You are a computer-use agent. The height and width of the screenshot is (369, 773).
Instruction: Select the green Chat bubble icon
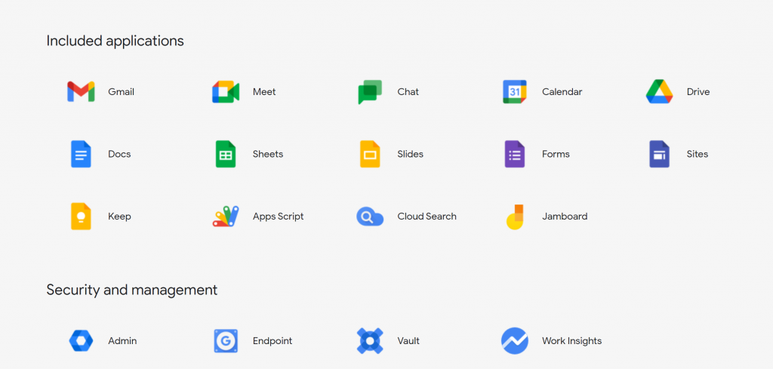click(370, 92)
